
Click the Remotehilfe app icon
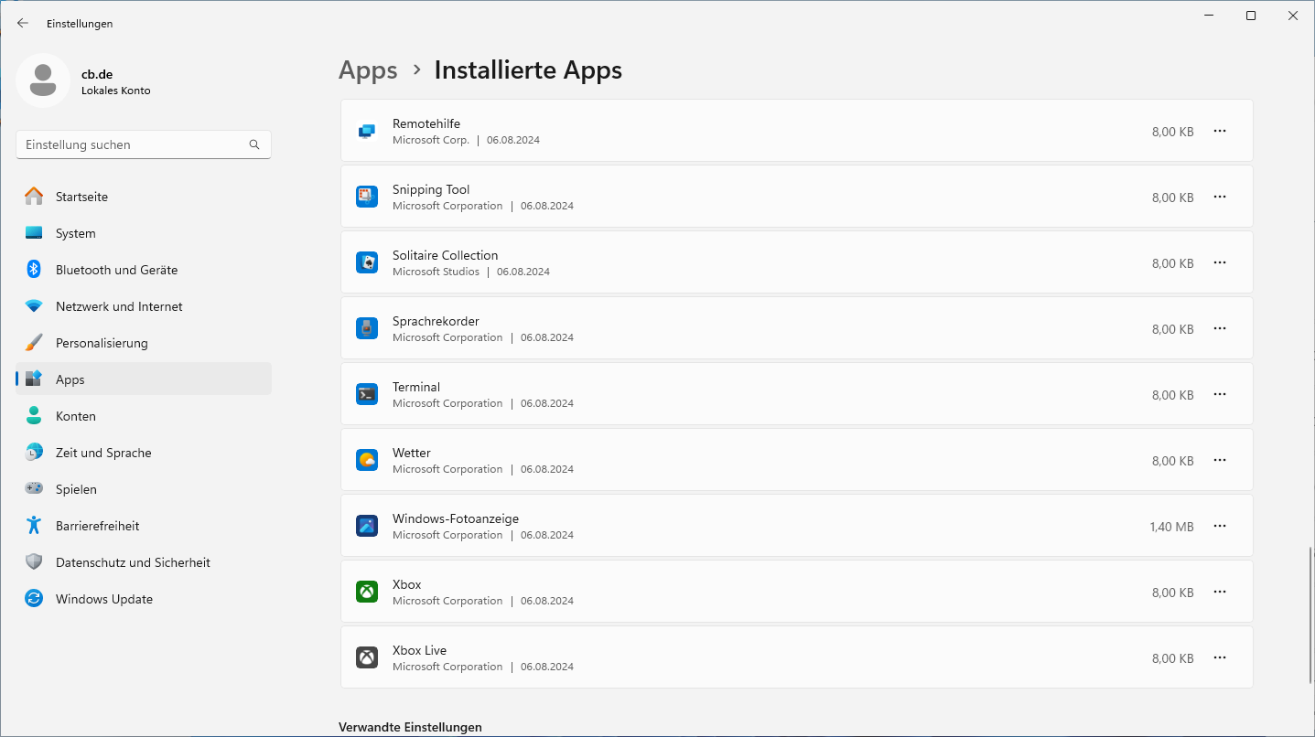tap(367, 131)
